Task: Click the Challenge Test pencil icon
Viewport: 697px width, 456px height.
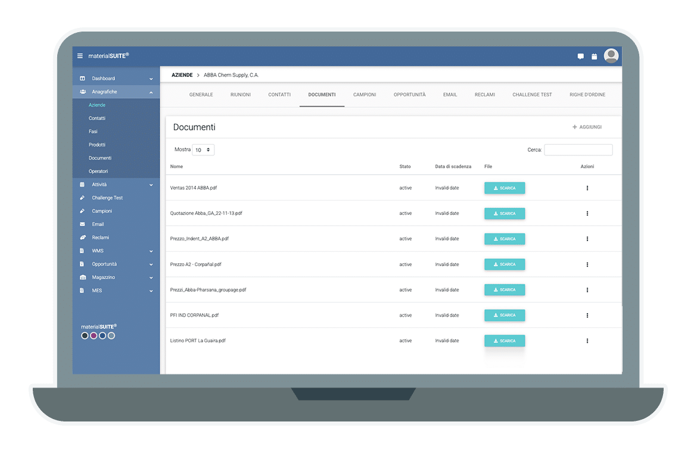Action: click(x=82, y=197)
